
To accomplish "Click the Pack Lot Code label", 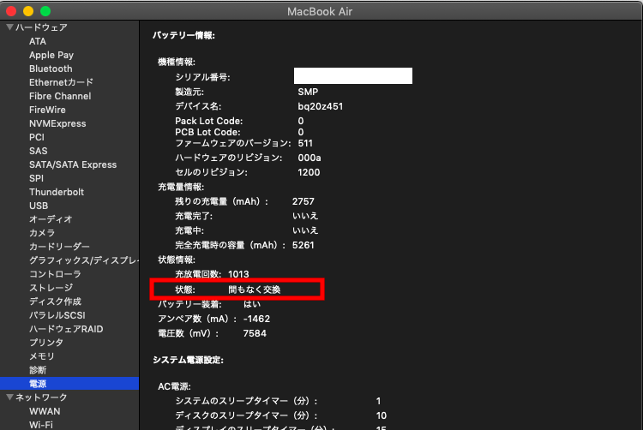I will [x=208, y=122].
